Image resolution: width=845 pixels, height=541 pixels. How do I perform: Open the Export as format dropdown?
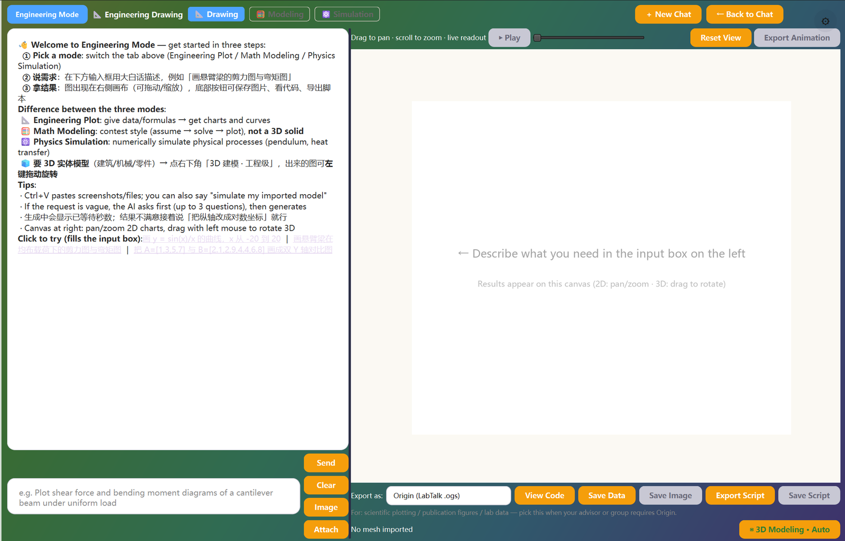(448, 496)
